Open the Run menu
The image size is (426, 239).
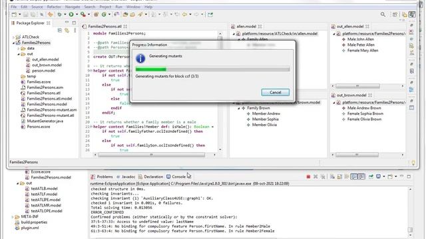(118, 7)
